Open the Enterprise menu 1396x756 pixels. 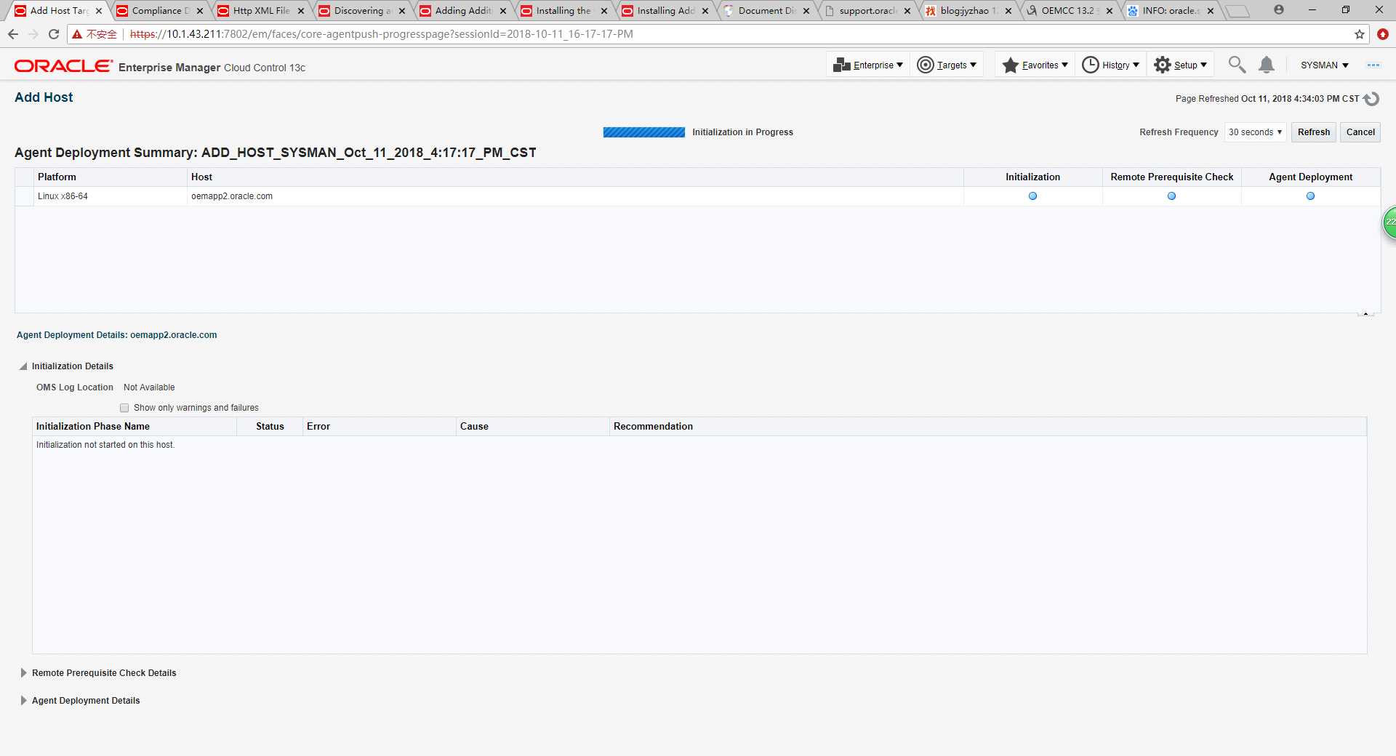868,65
